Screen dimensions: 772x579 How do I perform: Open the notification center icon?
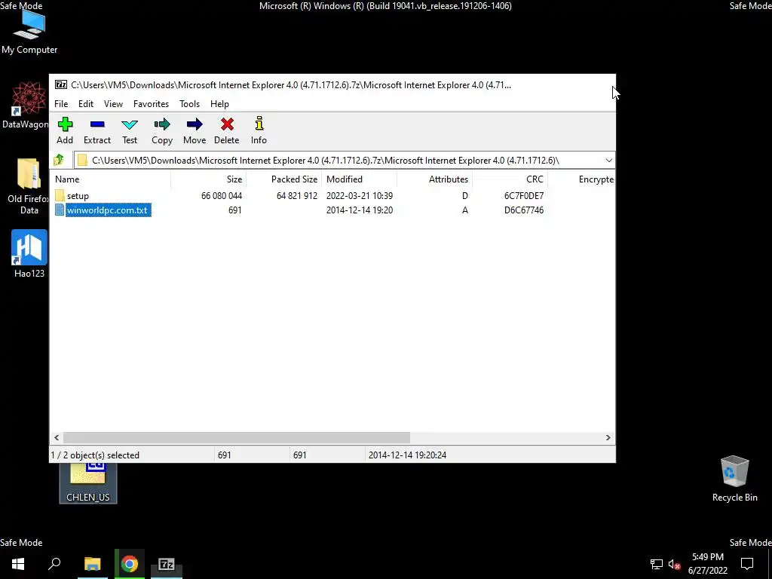click(747, 564)
